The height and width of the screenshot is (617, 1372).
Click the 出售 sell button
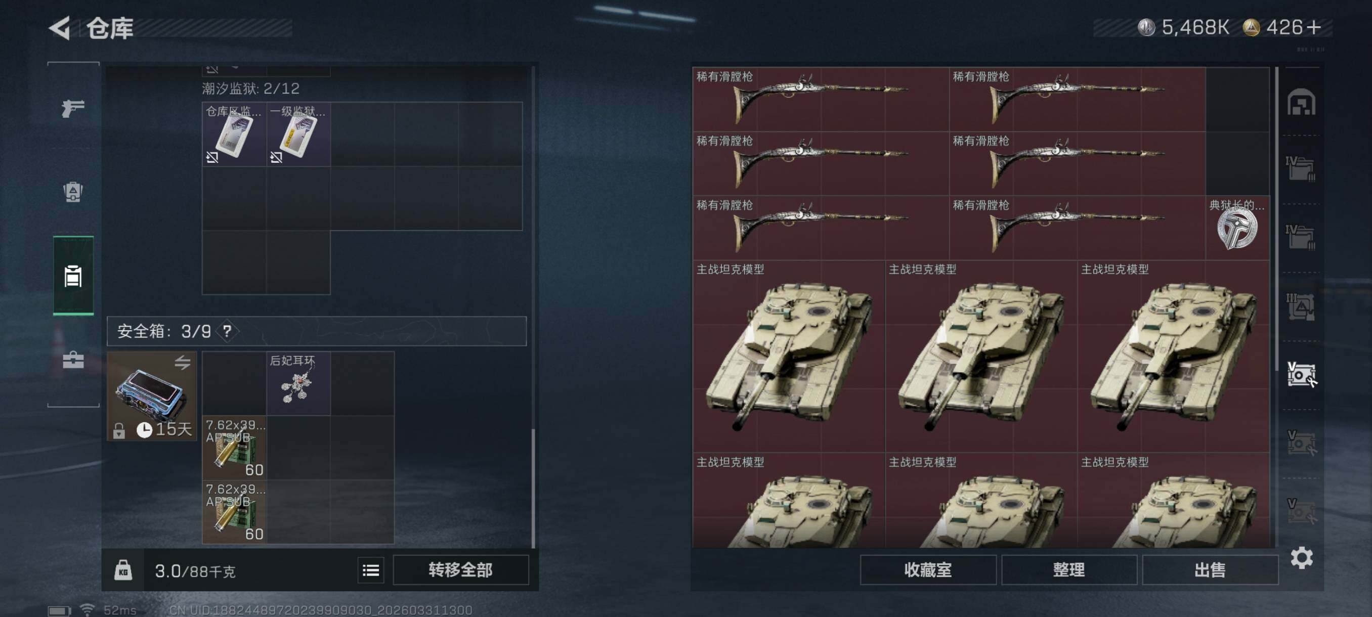(1210, 570)
